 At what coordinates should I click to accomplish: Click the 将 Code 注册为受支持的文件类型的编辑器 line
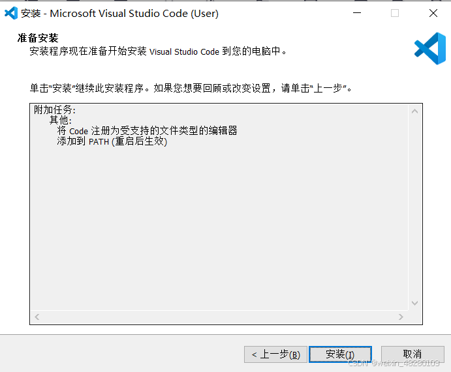(147, 130)
